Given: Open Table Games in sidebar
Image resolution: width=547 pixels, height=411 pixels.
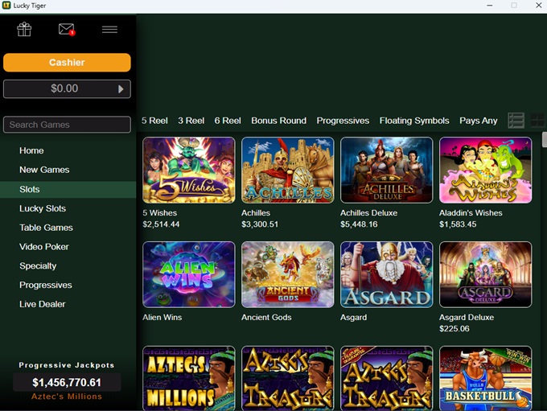Looking at the screenshot, I should pyautogui.click(x=46, y=228).
